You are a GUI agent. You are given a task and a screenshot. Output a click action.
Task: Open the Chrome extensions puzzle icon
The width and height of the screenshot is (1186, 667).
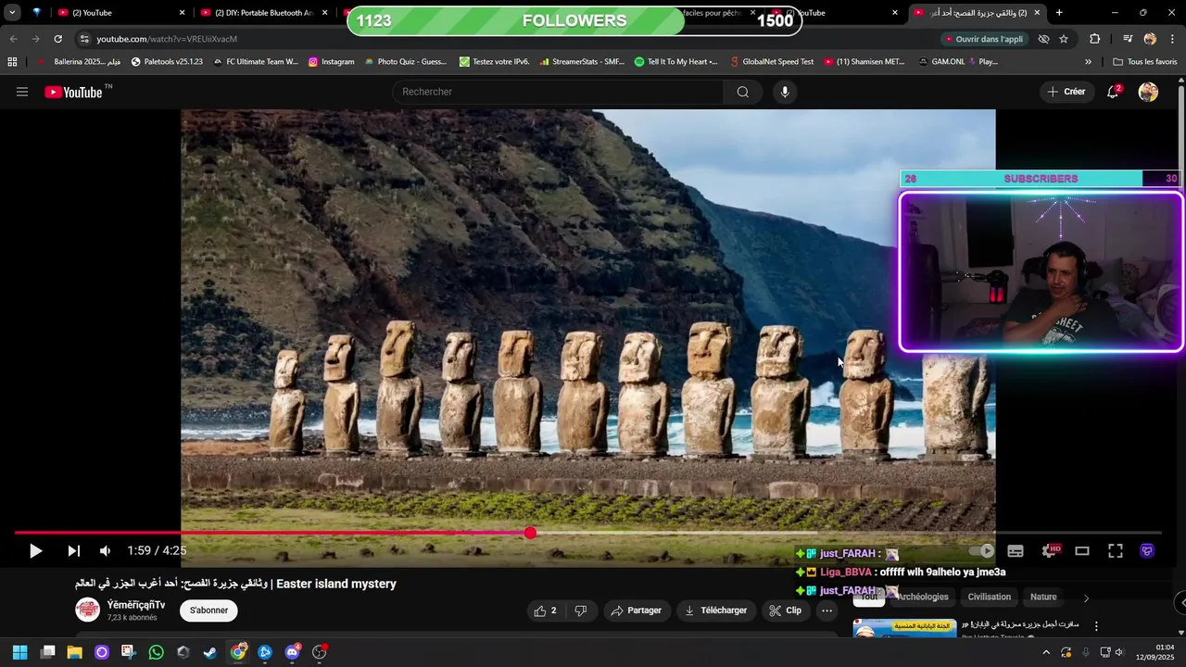(1095, 39)
